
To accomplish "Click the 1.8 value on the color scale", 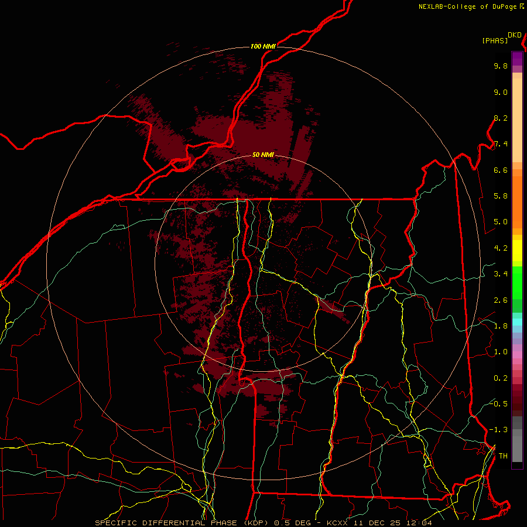I will coord(501,326).
